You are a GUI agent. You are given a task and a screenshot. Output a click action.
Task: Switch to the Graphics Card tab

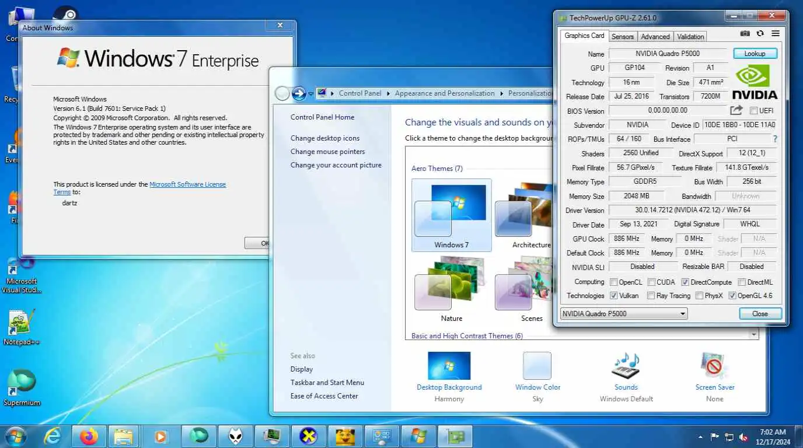pos(584,36)
